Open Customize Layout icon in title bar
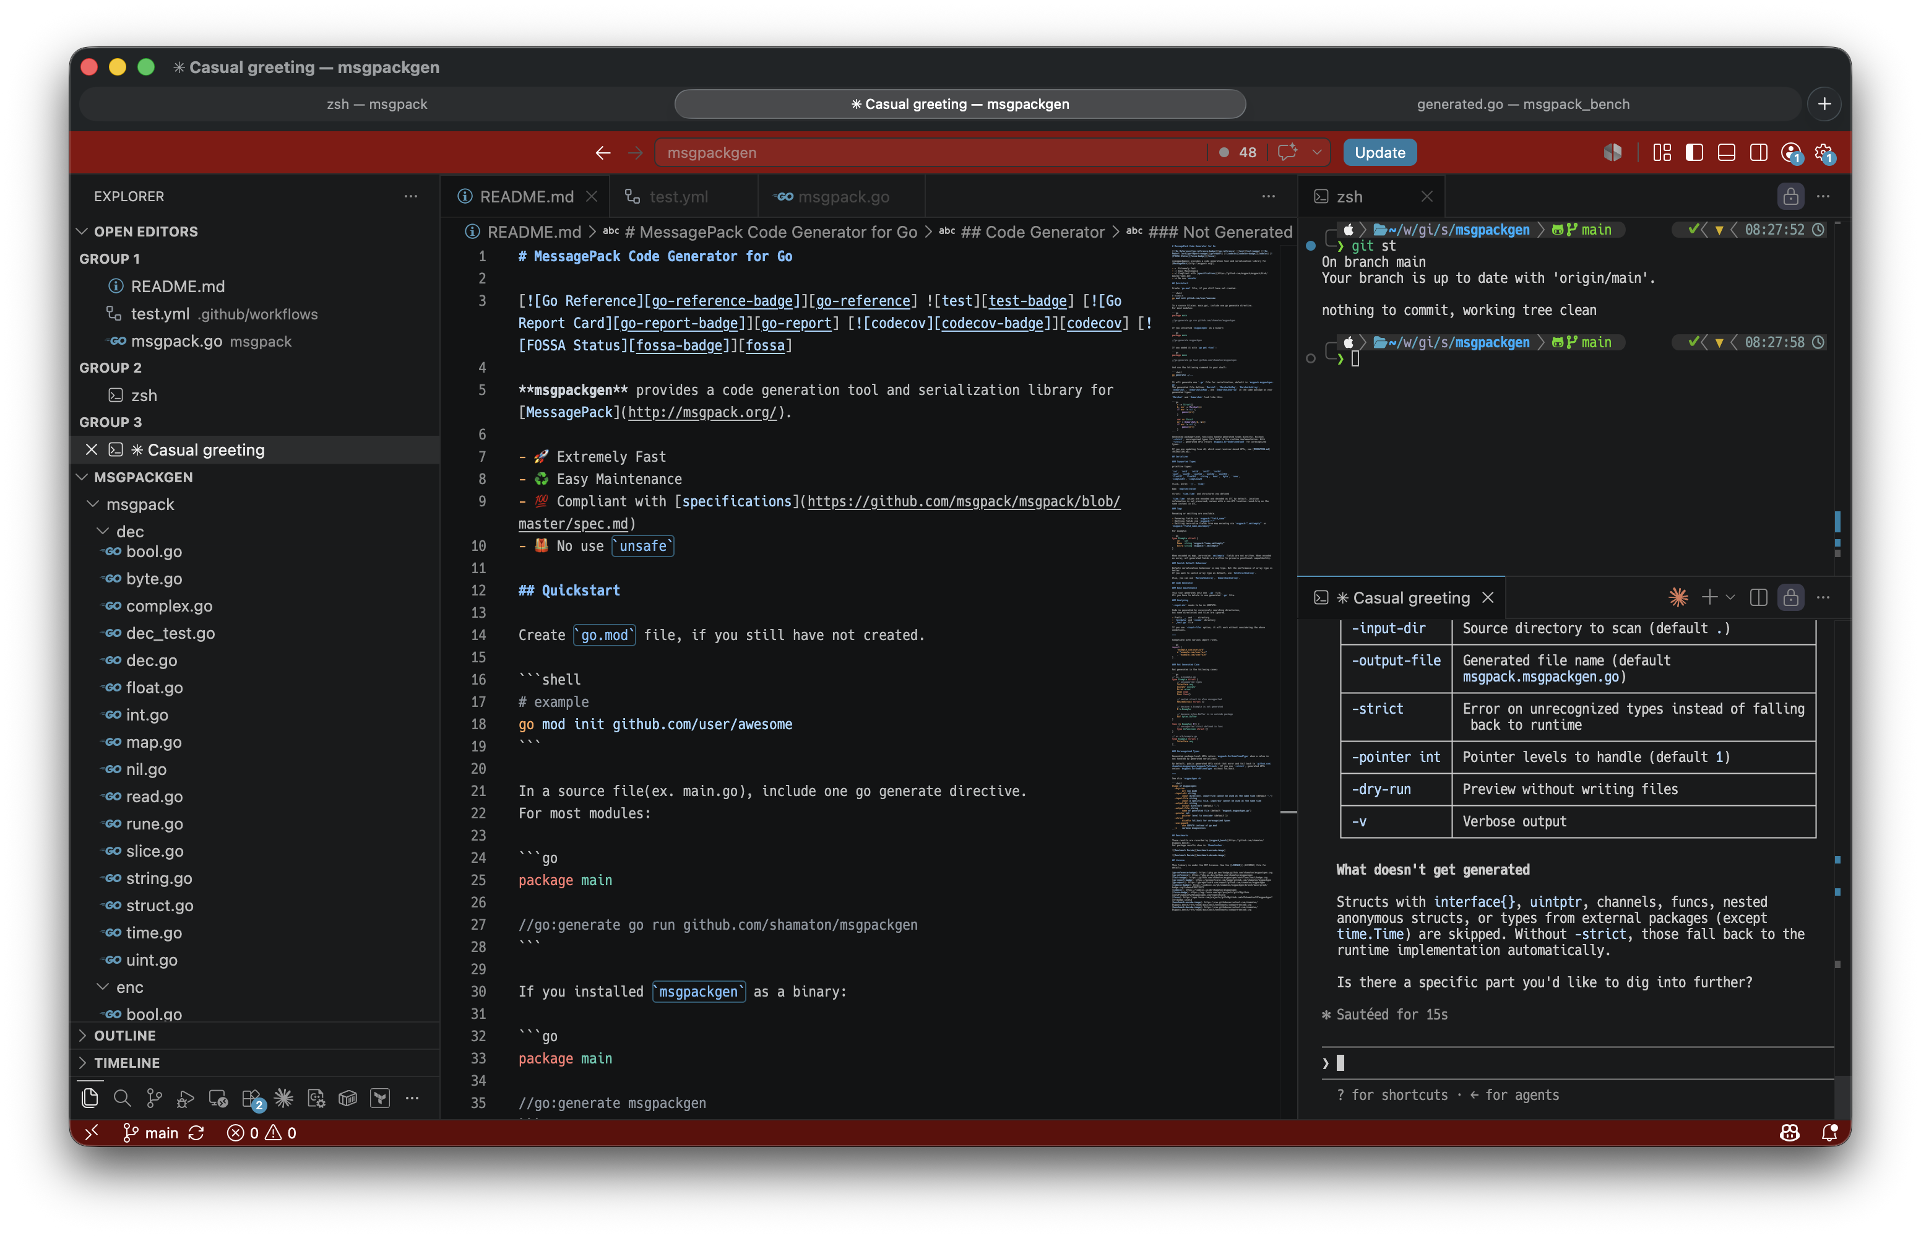The width and height of the screenshot is (1921, 1238). coord(1662,153)
